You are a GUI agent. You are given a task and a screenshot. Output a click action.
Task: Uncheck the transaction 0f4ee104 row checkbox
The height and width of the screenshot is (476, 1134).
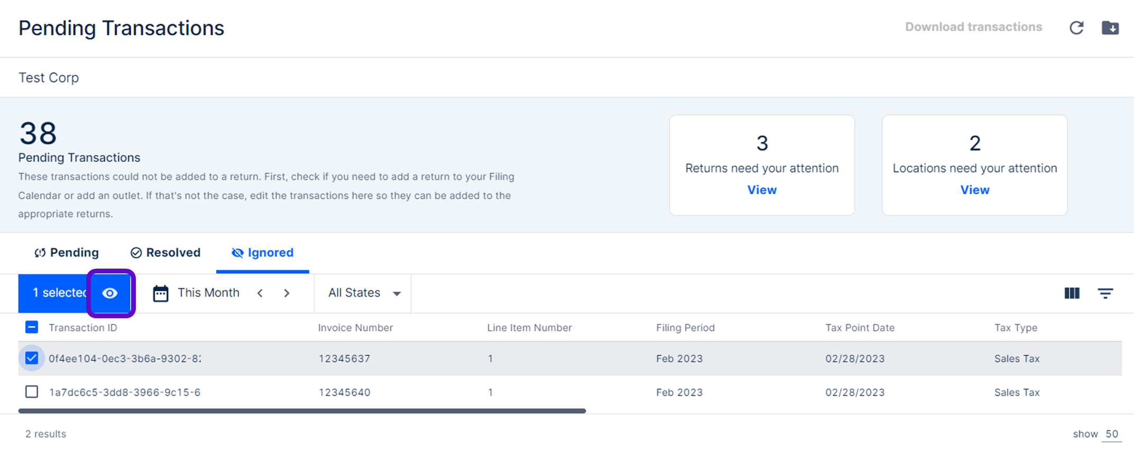click(32, 358)
